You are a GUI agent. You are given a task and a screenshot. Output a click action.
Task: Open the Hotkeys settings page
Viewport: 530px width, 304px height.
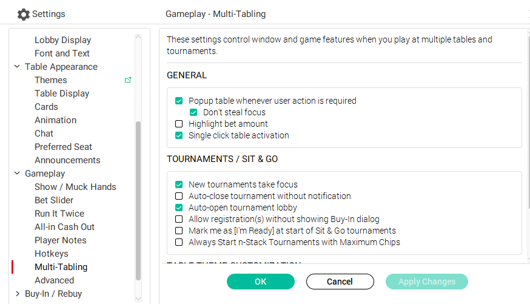tap(52, 254)
